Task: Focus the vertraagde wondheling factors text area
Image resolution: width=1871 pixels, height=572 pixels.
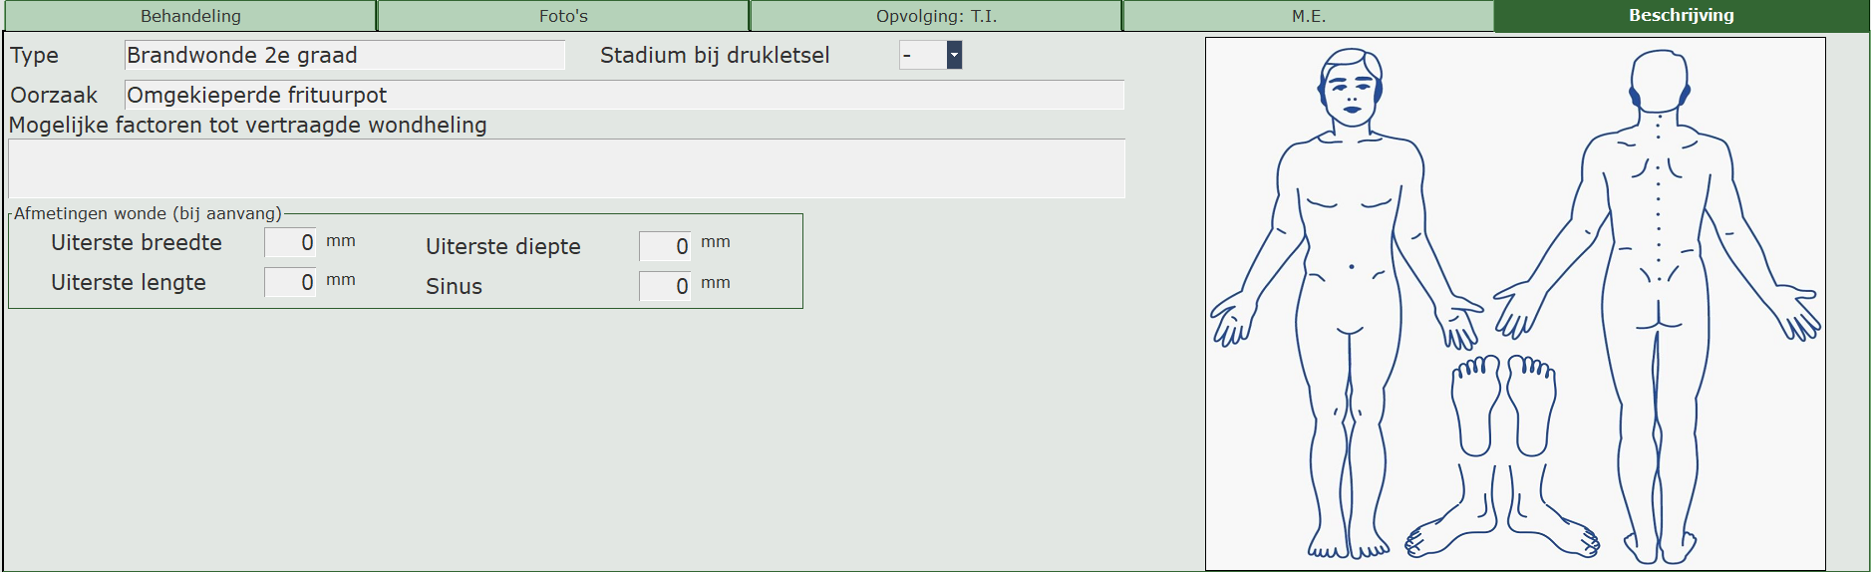Action: pos(566,168)
